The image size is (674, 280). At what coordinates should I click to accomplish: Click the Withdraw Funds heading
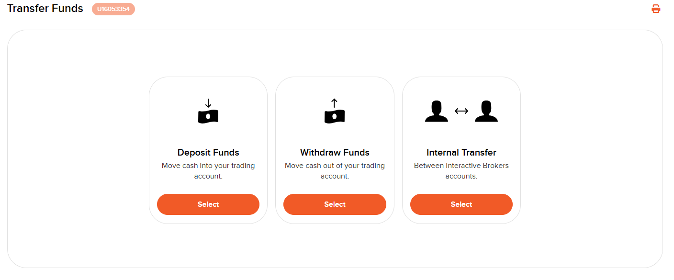(x=335, y=153)
